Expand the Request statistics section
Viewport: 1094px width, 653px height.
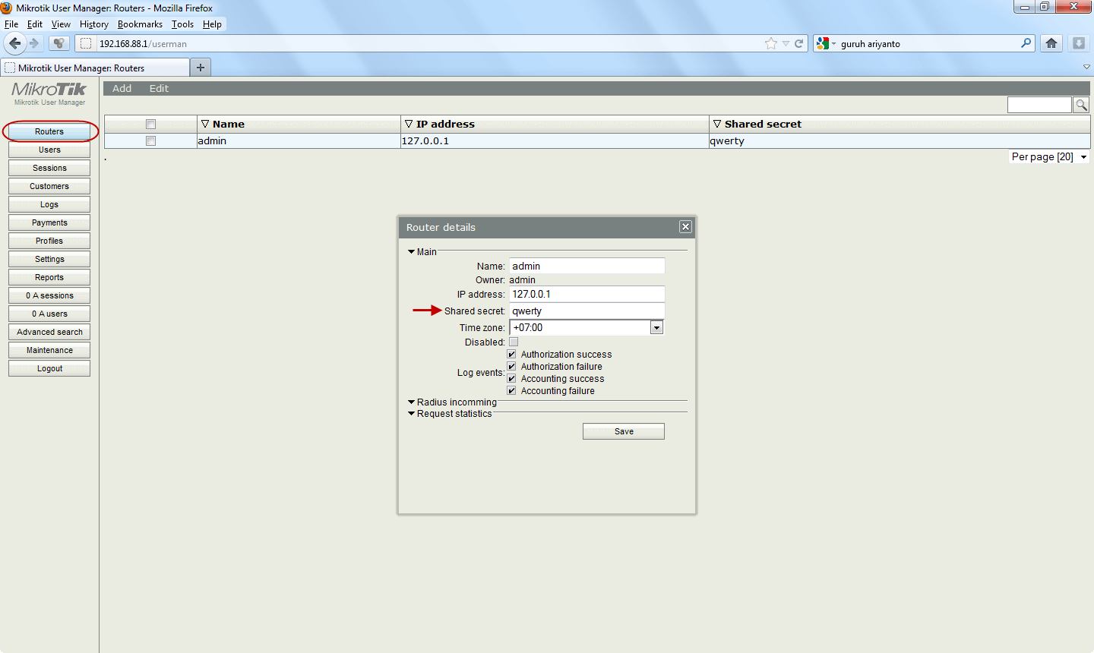[x=450, y=413]
